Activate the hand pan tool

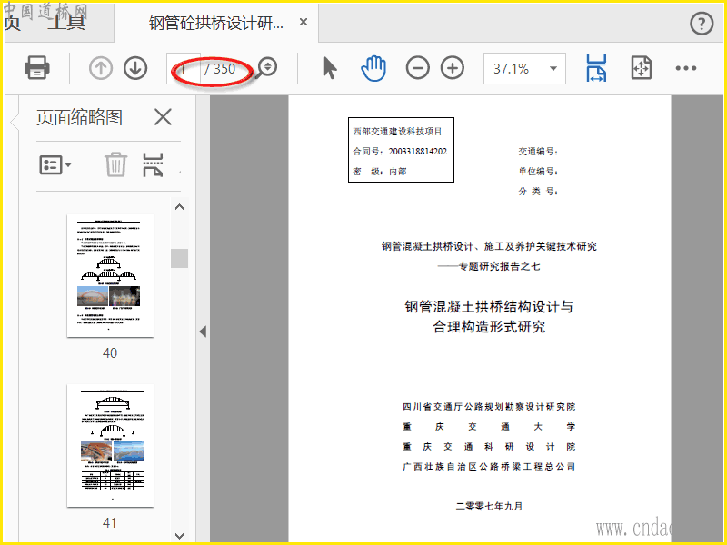coord(373,68)
